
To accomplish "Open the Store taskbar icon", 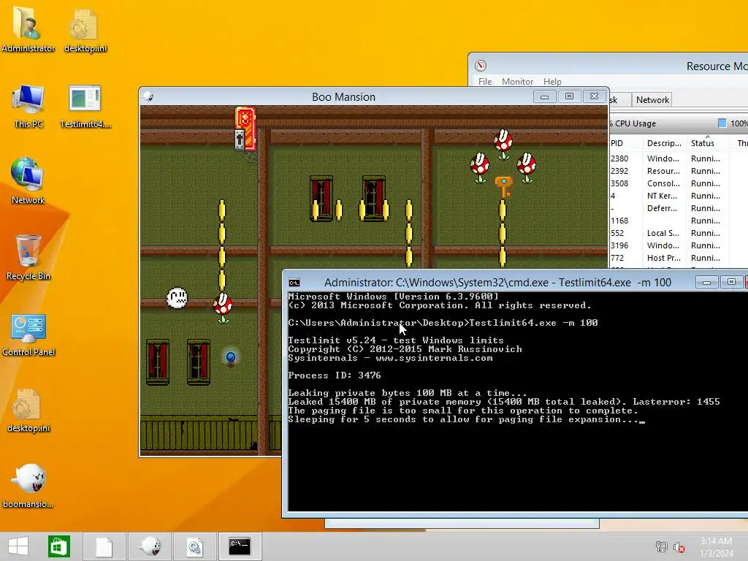I will [x=58, y=546].
